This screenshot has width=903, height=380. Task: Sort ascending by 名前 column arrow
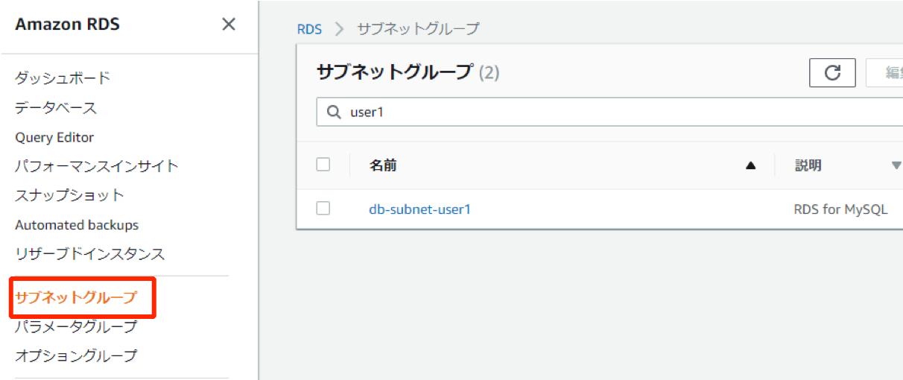751,165
